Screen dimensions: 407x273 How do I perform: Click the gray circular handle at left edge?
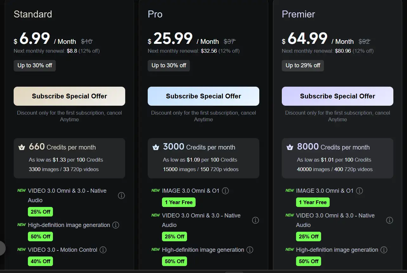2,248
